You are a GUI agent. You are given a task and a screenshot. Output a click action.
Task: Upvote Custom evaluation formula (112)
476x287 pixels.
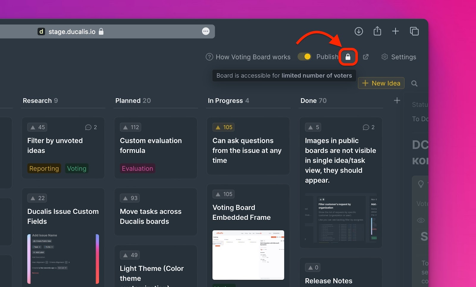(x=130, y=127)
